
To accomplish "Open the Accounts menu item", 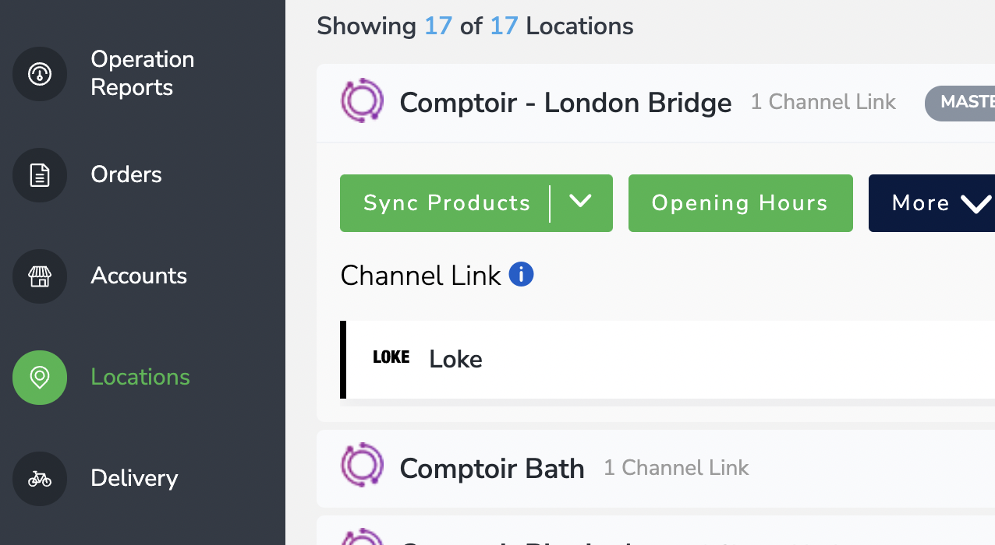I will (x=139, y=276).
